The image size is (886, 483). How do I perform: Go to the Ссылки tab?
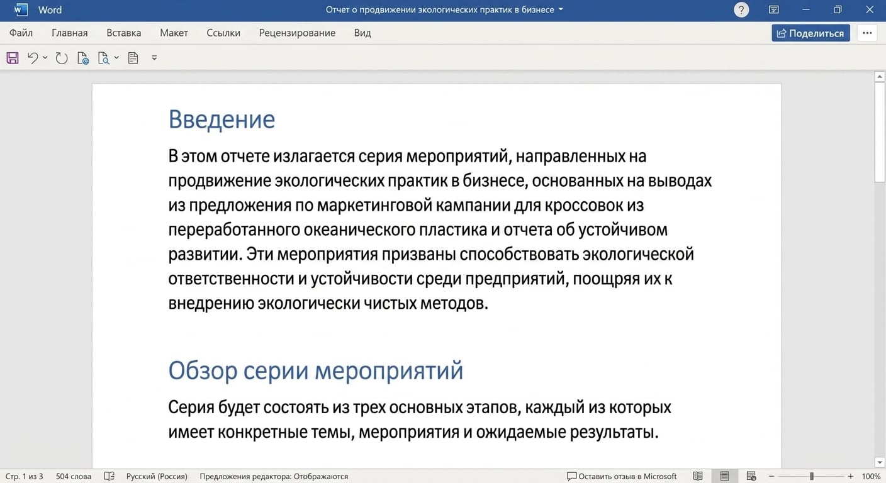point(223,33)
